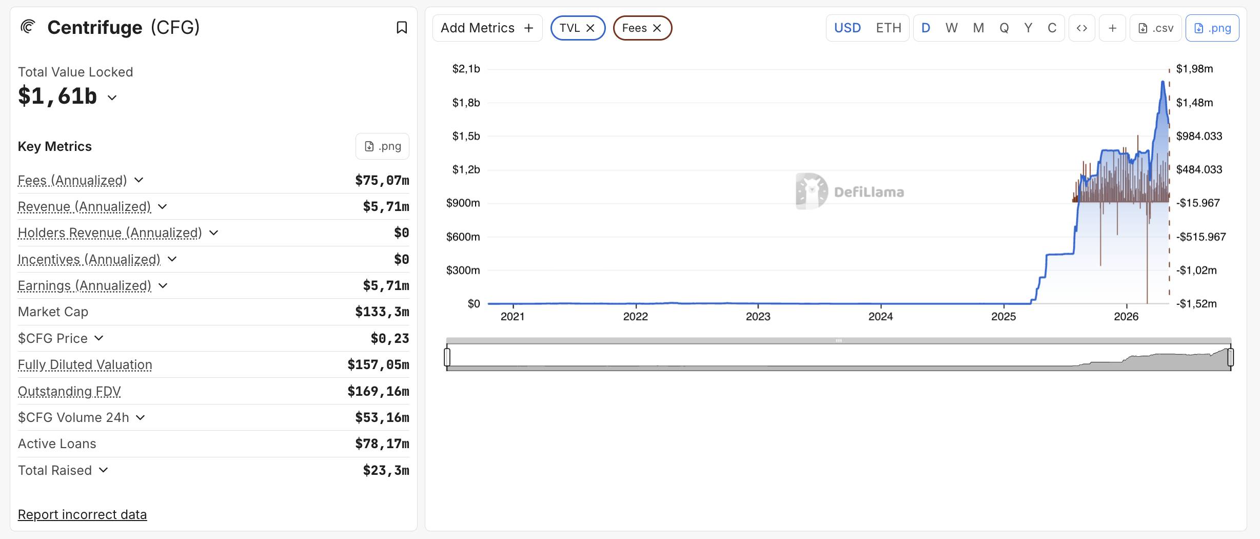Click the Market Cap value $133,3m
Screen dimensions: 1260x539
[382, 312]
